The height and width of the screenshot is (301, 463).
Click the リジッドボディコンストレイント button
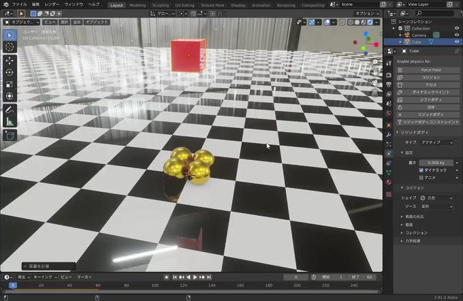point(428,122)
